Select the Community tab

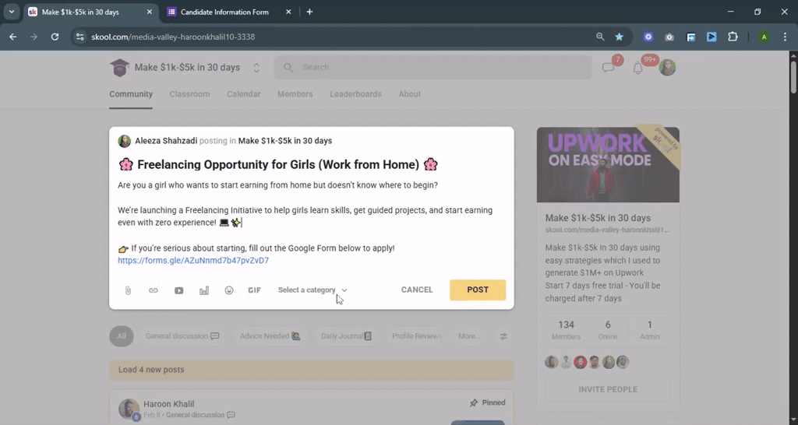131,94
